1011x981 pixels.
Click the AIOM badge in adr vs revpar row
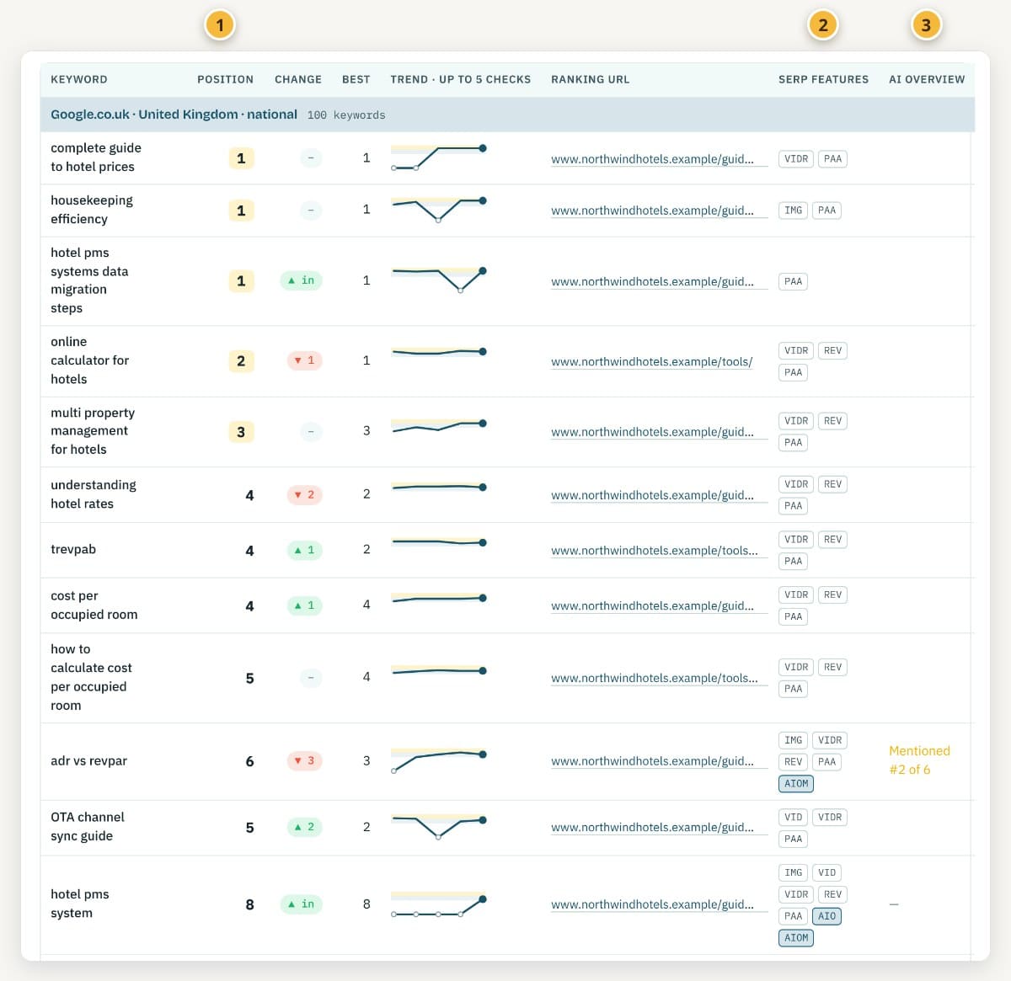pyautogui.click(x=796, y=783)
